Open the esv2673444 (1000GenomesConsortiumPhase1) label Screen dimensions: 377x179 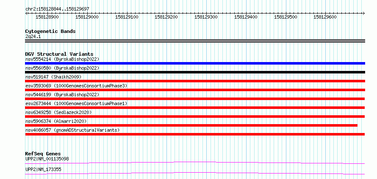[x=76, y=103]
